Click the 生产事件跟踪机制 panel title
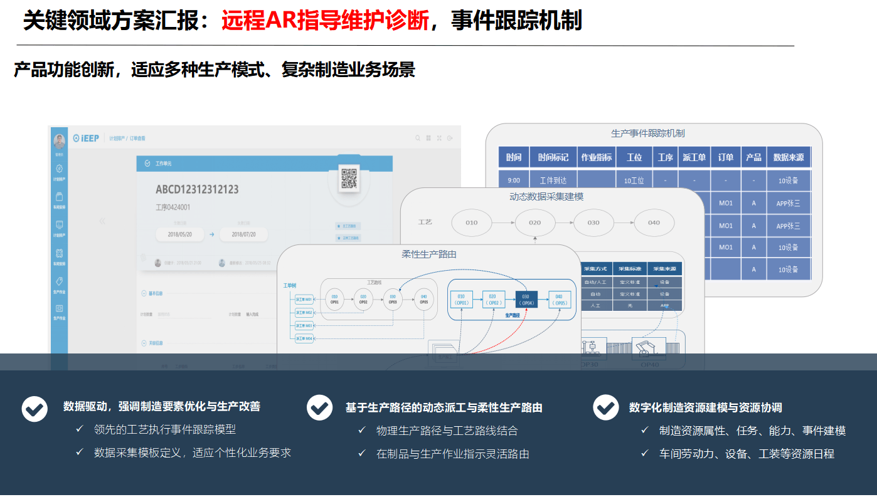Viewport: 877px width, 497px height. 647,133
